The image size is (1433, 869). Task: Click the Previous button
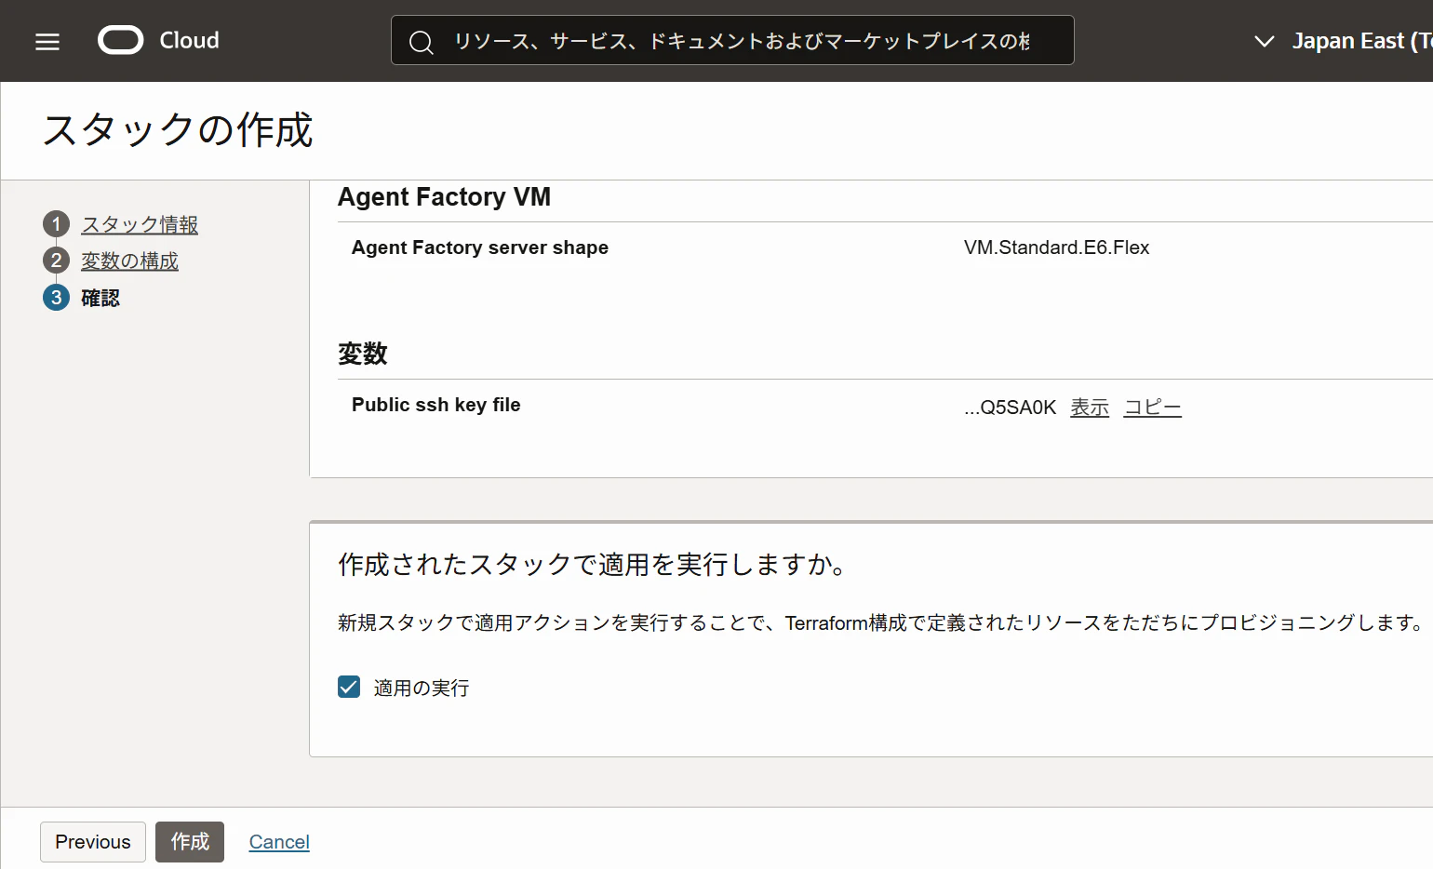(93, 842)
